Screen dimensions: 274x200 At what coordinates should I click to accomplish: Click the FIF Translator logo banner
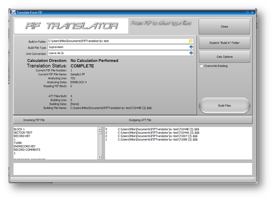[x=72, y=26]
